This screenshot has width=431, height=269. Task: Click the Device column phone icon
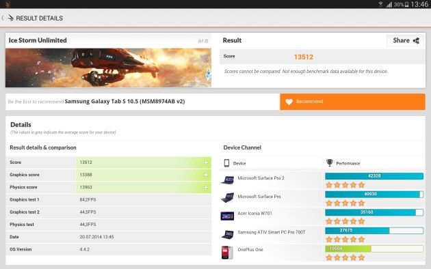(226, 163)
